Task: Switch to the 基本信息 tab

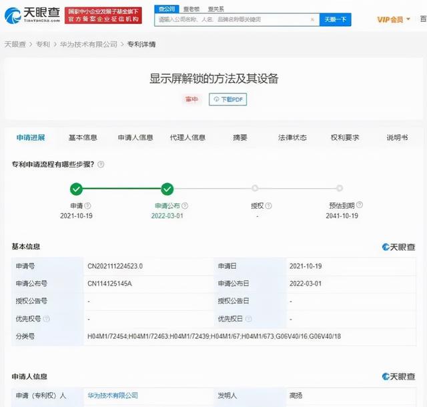Action: (83, 137)
